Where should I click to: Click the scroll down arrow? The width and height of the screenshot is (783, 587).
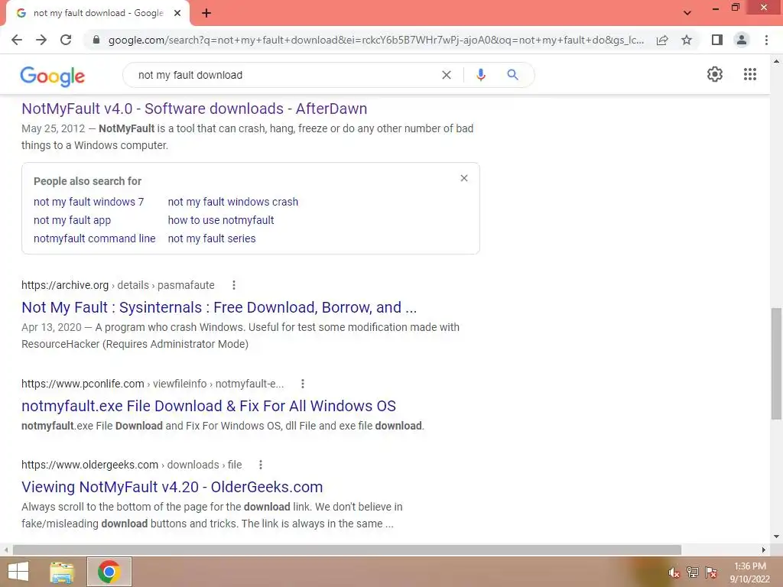tap(776, 537)
